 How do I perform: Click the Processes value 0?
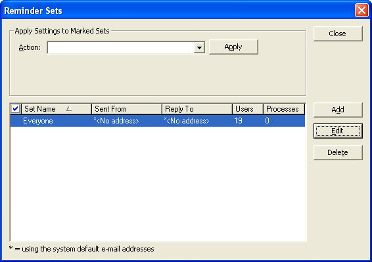[x=267, y=121]
